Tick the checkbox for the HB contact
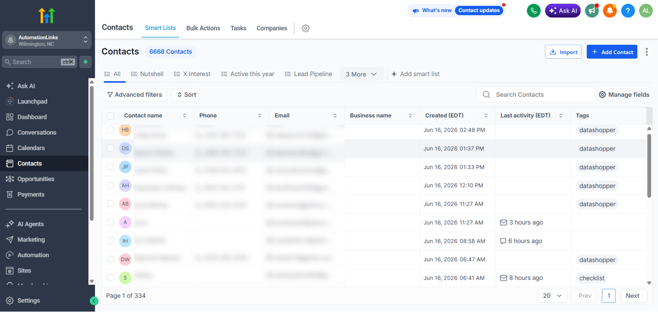The image size is (658, 314). coord(110,130)
